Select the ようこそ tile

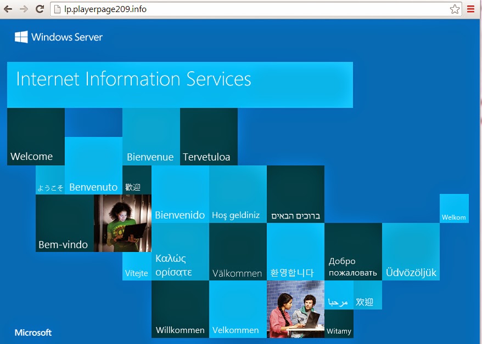[x=50, y=180]
